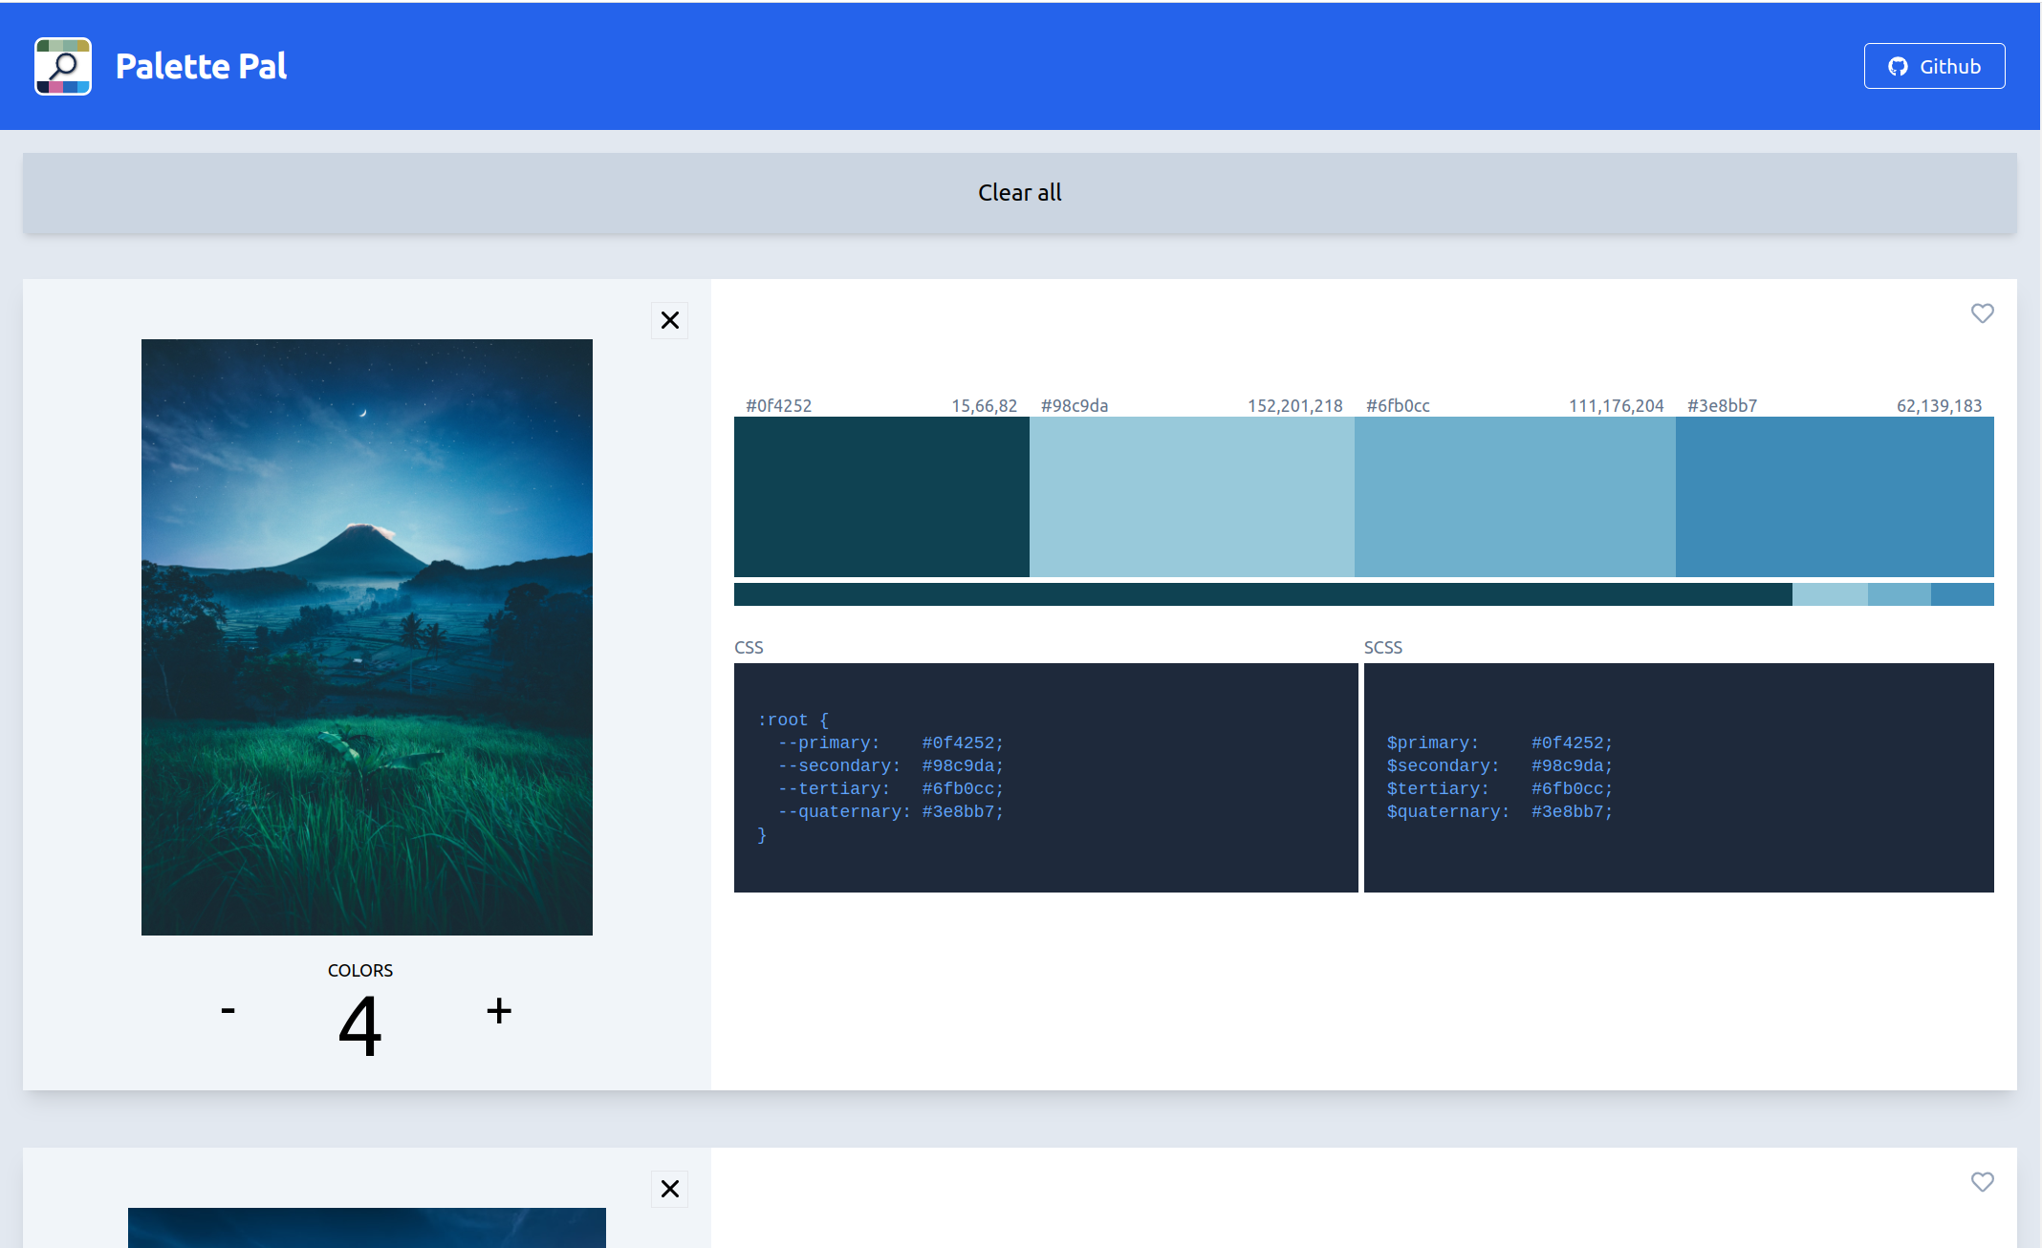Click the SCSS code snippet panel
Screen dimensions: 2042x1248
click(1679, 777)
